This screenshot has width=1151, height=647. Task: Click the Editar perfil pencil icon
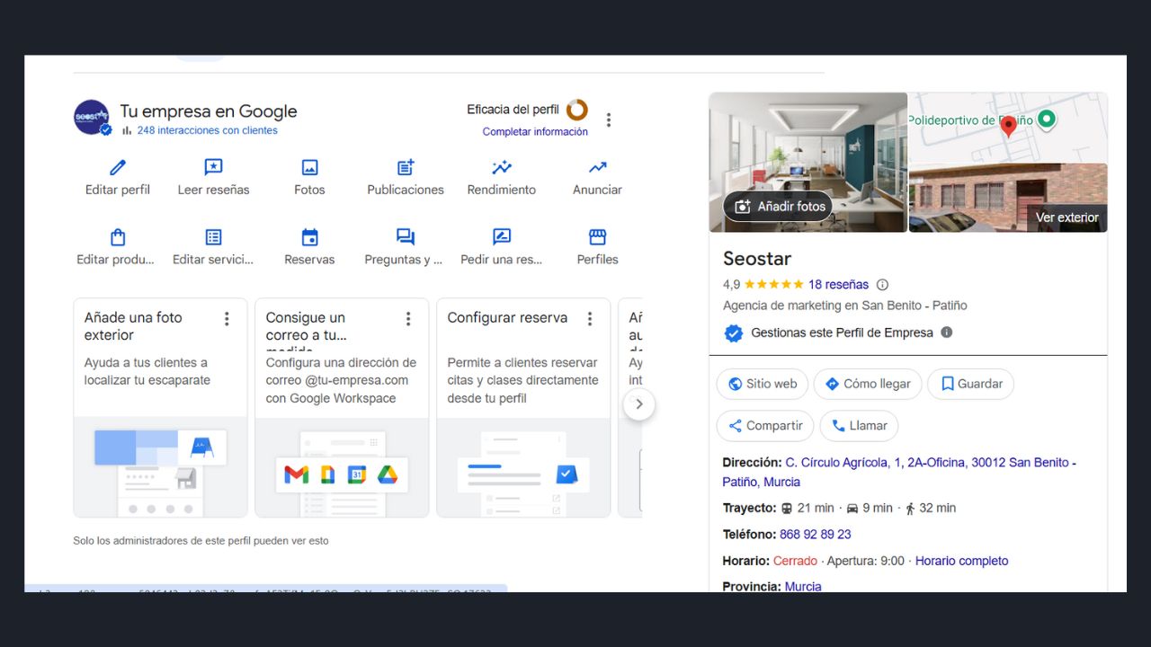(118, 168)
